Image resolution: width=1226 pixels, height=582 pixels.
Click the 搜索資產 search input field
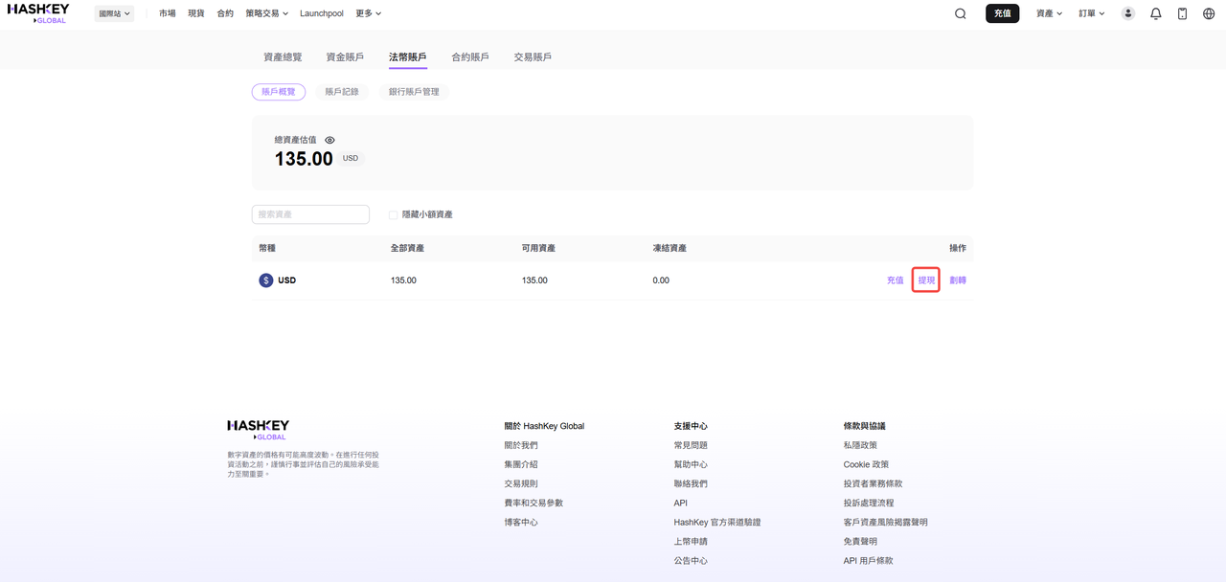[310, 214]
